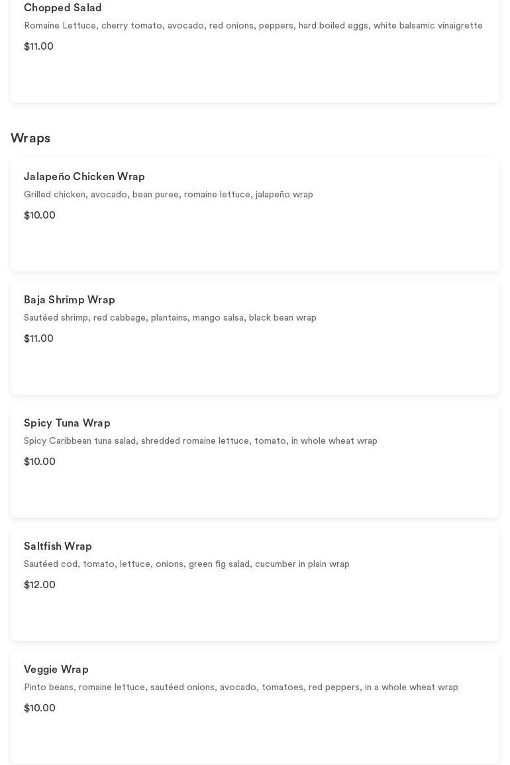Open the Spicy Tuna Wrap item
Viewport: 510px width, 765px height.
(67, 423)
